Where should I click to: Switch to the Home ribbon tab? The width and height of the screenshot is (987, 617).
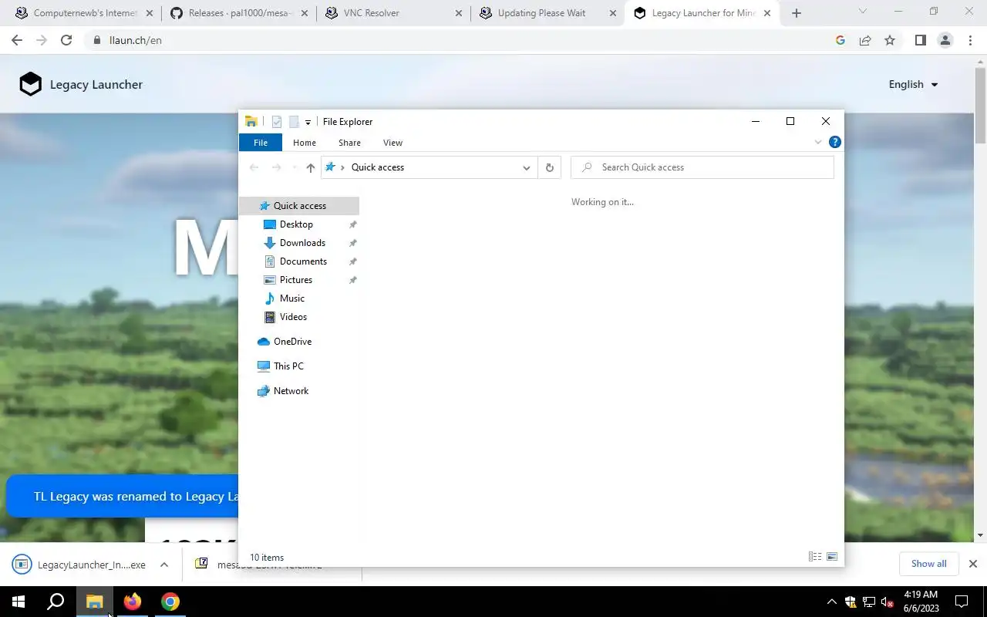click(x=305, y=143)
